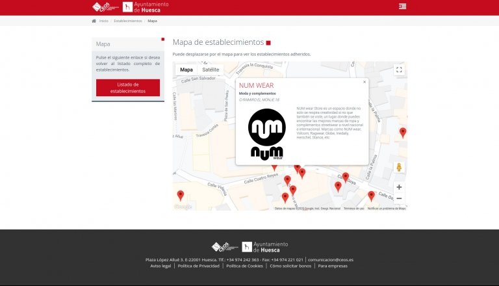Viewport: 499px width, 286px height.
Task: Close the NUM WEAR info popup
Action: (x=365, y=82)
